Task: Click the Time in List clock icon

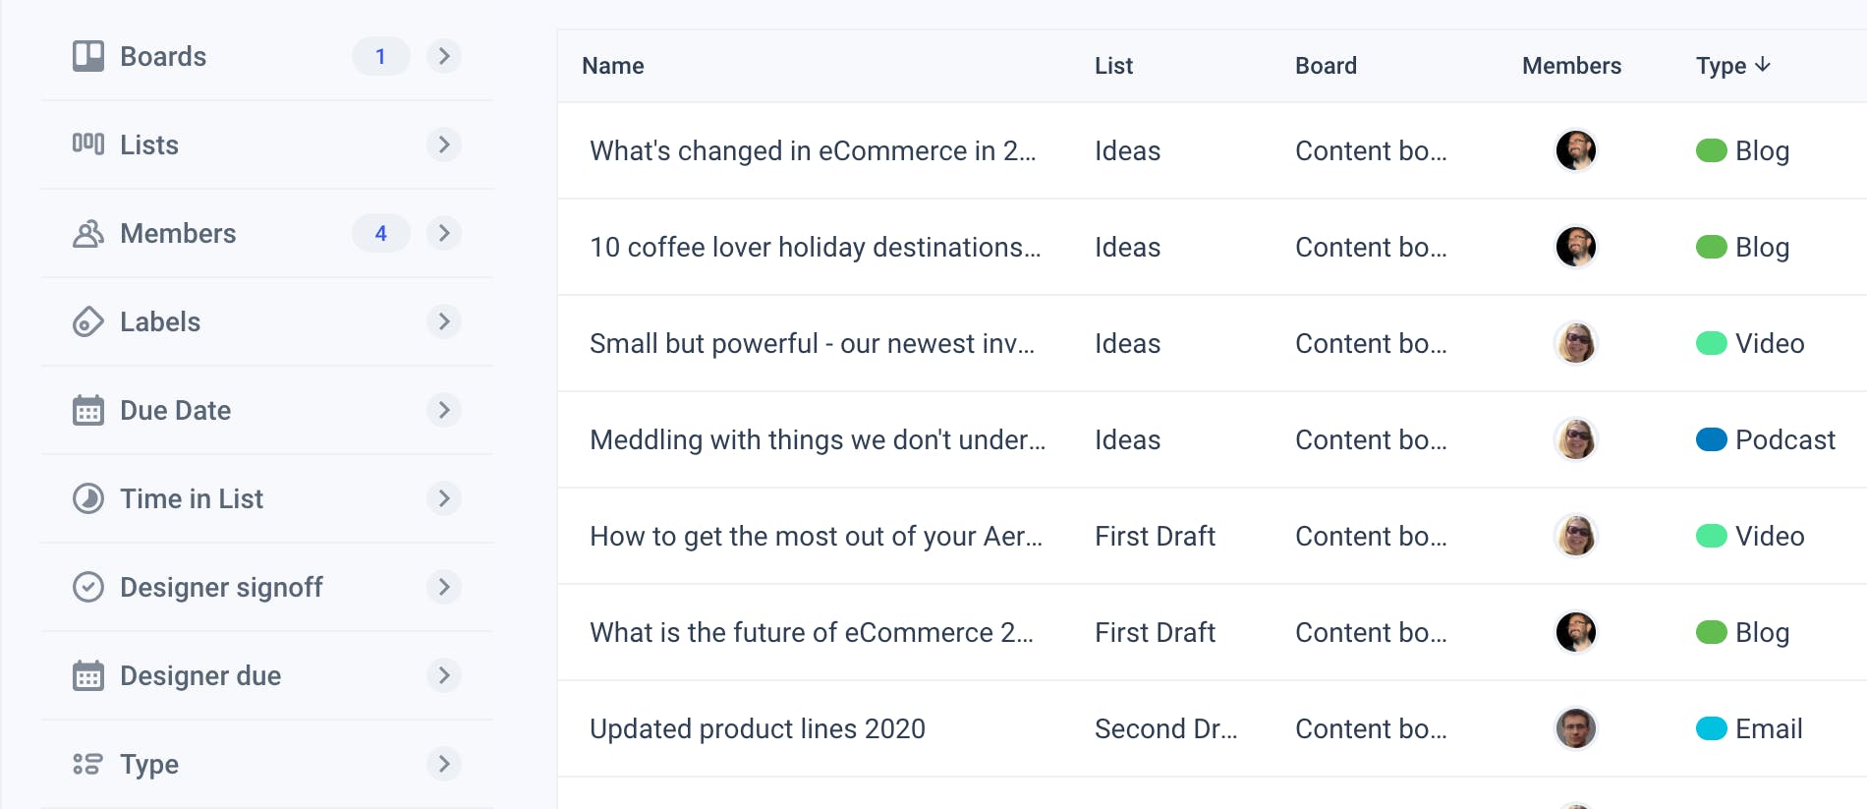Action: (88, 499)
